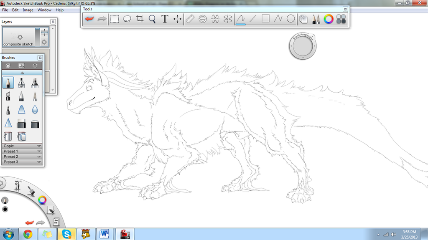The height and width of the screenshot is (240, 428).
Task: Select the Paintbrush with tapered tip
Action: pyautogui.click(x=35, y=96)
